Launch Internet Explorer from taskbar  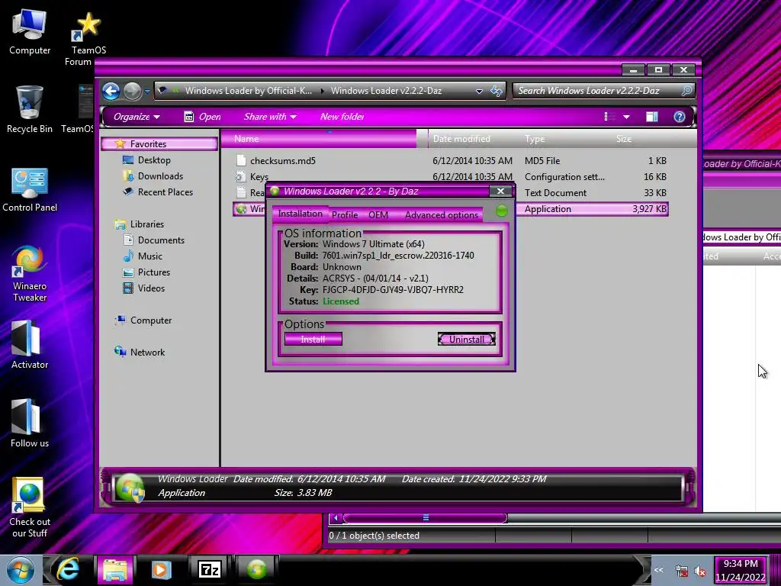point(68,569)
